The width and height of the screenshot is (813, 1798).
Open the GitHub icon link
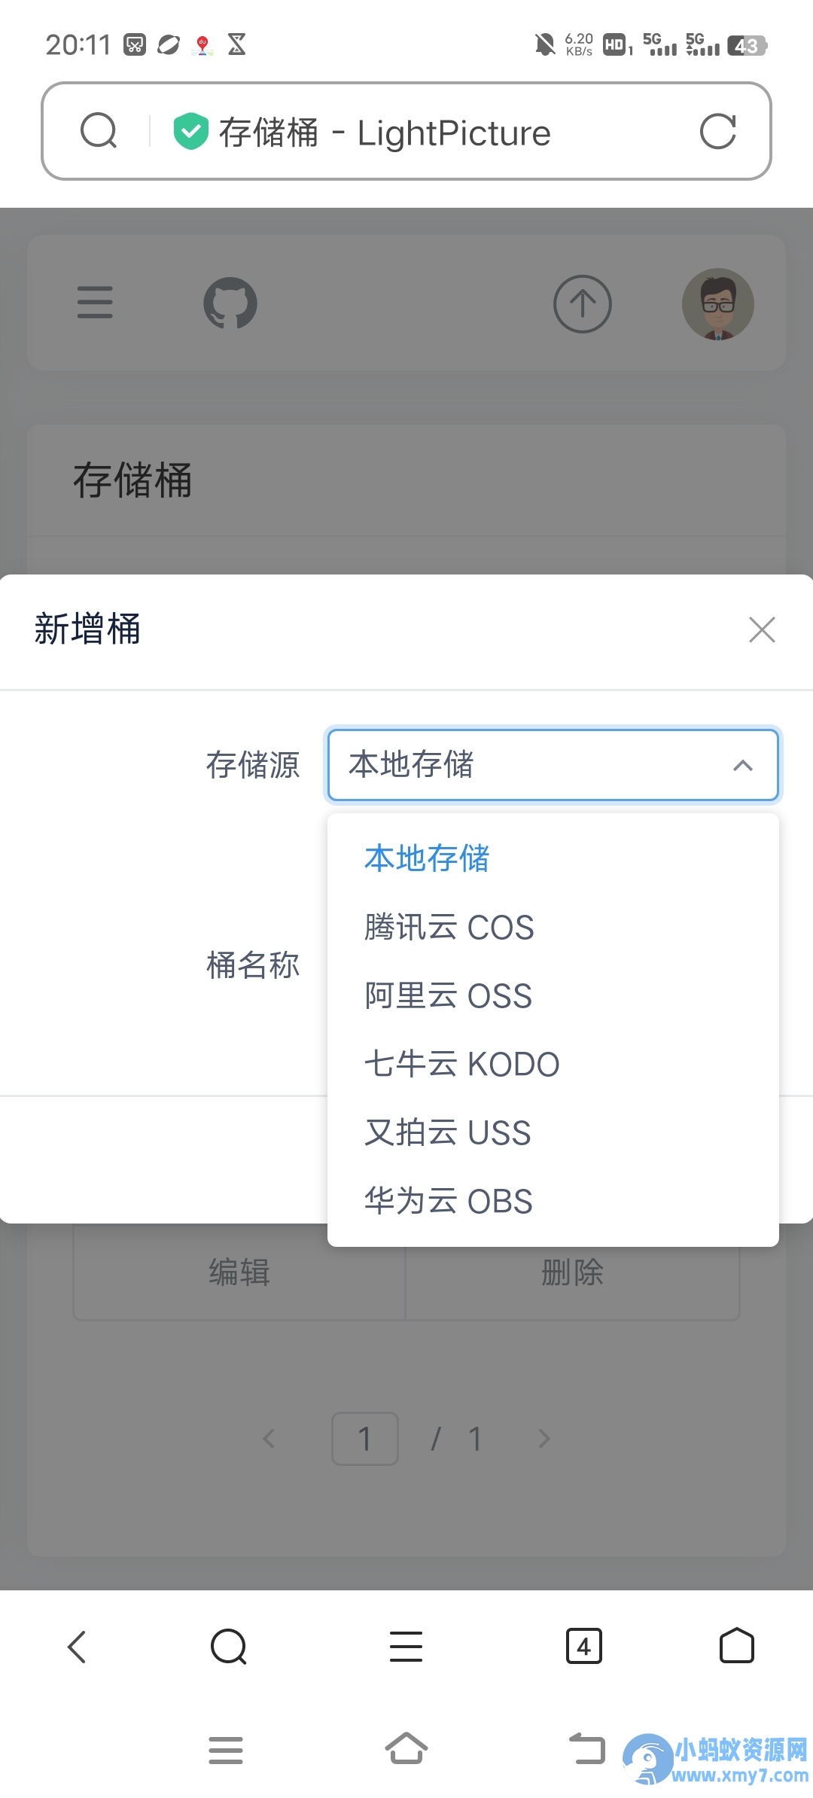point(230,303)
